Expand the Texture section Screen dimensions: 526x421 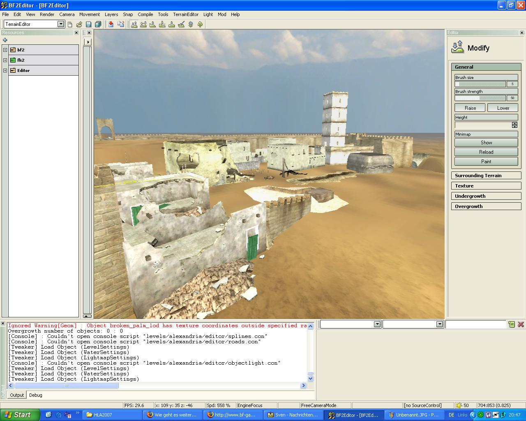[x=486, y=186]
